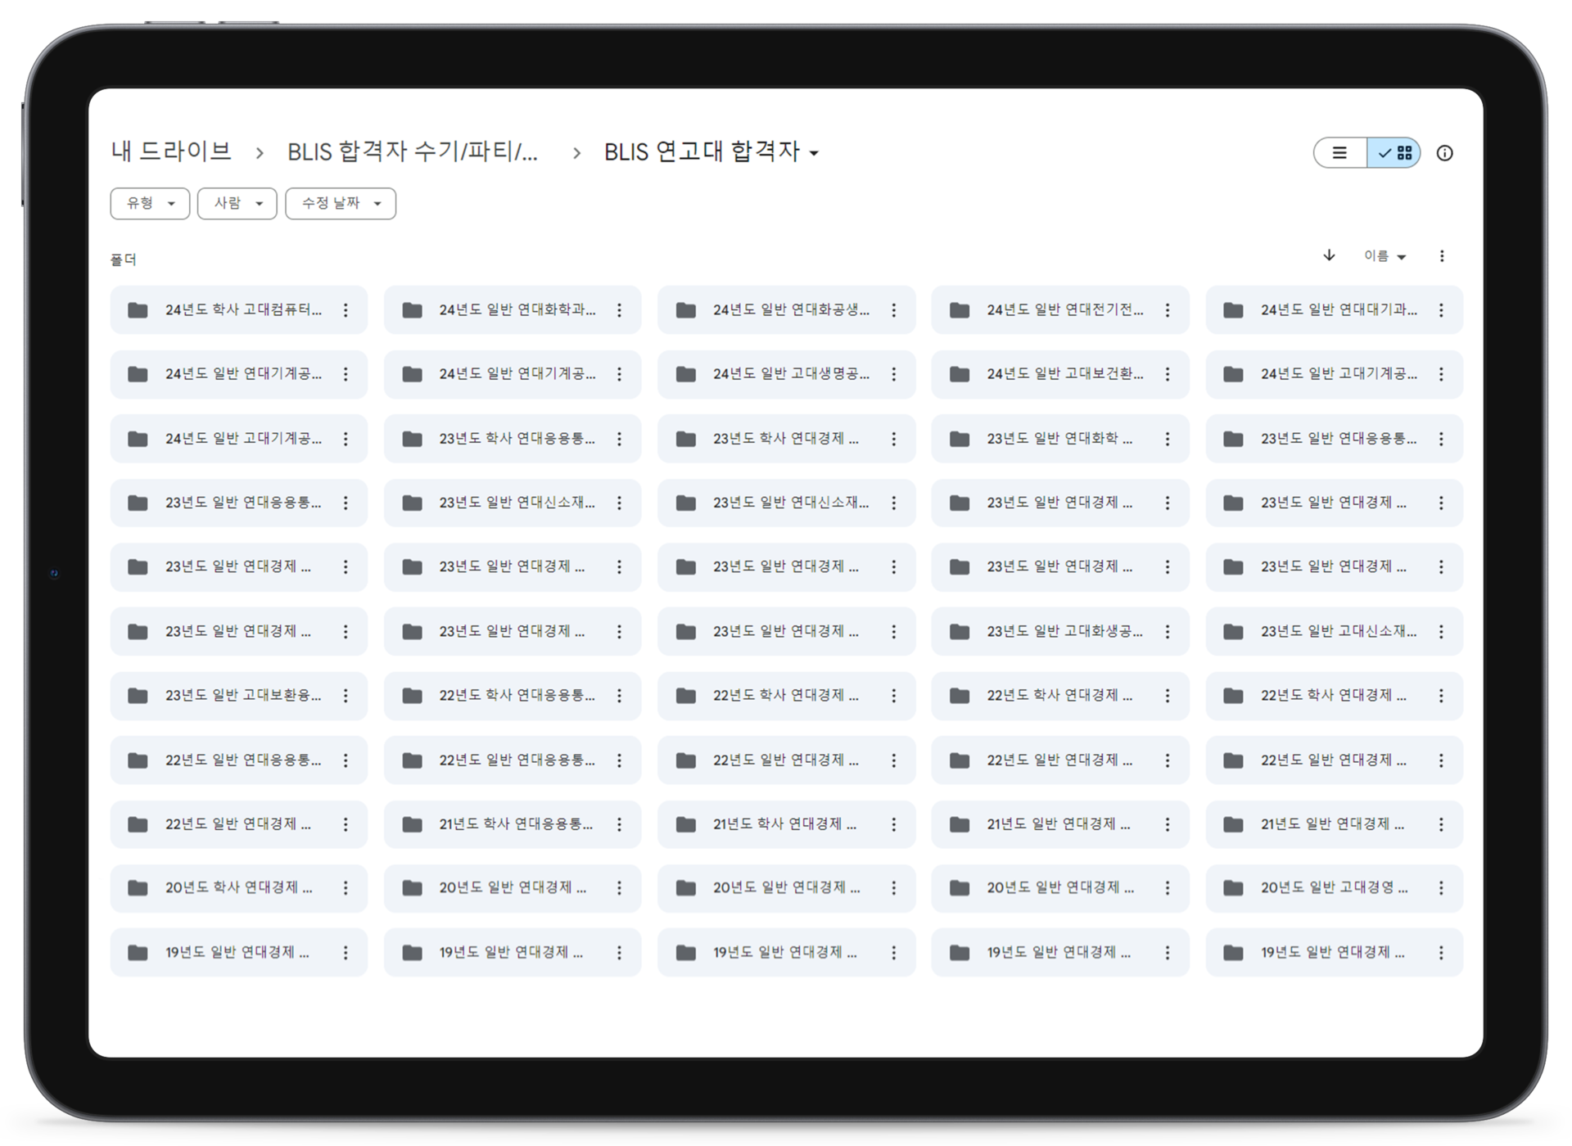Viewport: 1572px width, 1146px height.
Task: Select folder 23년도 학사 연대경제
Action: pos(787,439)
